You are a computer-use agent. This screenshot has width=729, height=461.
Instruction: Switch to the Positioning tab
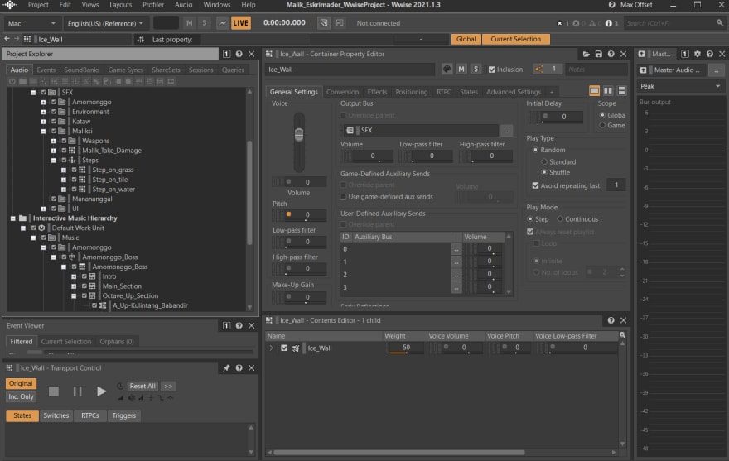tap(411, 92)
